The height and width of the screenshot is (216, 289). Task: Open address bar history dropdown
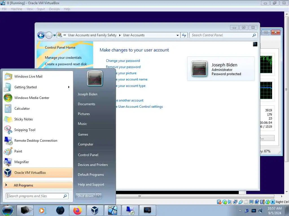[178, 35]
